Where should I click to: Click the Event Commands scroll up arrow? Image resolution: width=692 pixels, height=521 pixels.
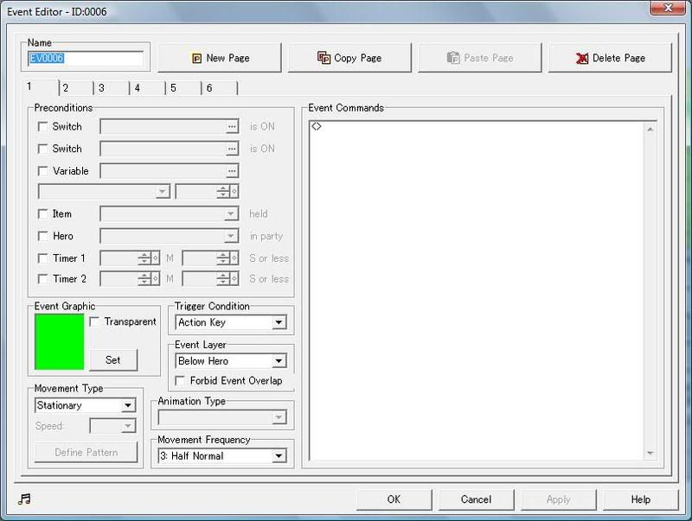pyautogui.click(x=650, y=129)
